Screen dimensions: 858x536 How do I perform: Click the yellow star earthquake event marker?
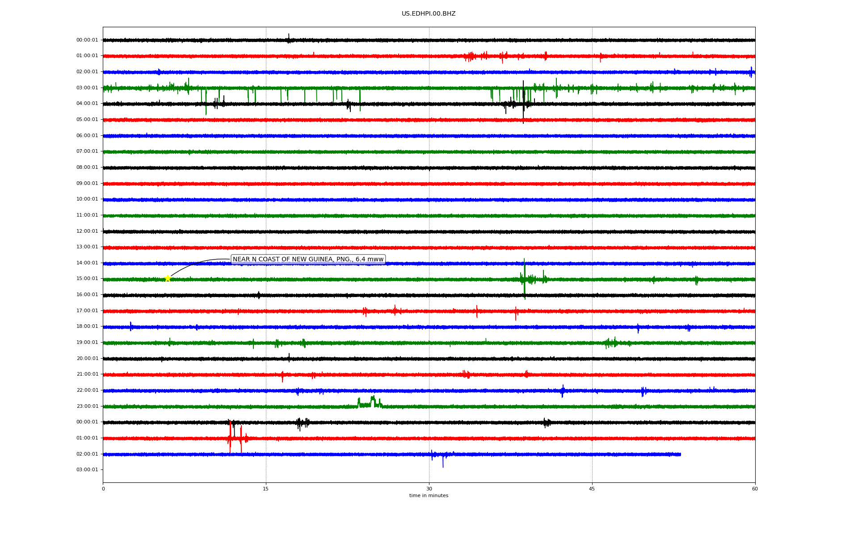[168, 278]
